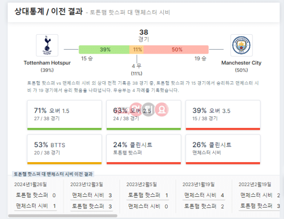
Task: View the 2023년12월3일 match result
Action: [x=92, y=195]
